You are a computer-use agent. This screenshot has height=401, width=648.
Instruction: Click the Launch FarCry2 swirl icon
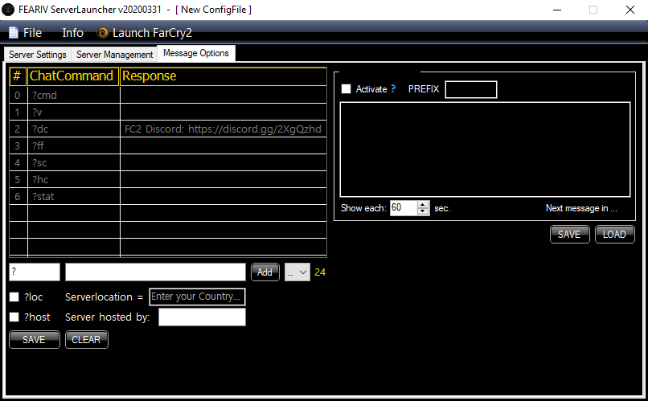103,33
